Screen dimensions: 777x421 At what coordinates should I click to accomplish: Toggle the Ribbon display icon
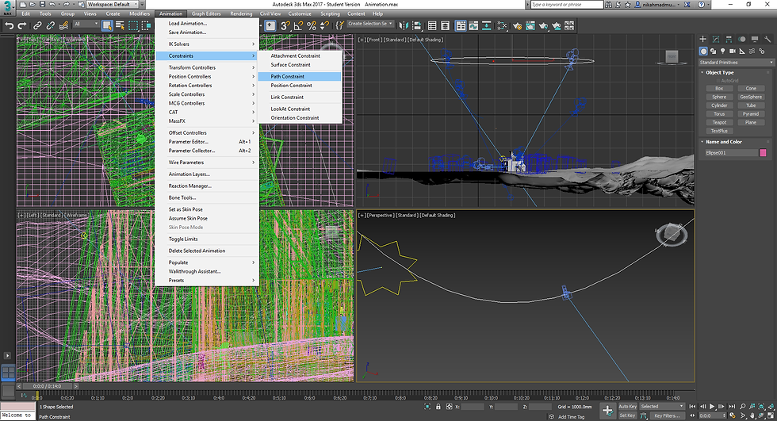(x=461, y=25)
